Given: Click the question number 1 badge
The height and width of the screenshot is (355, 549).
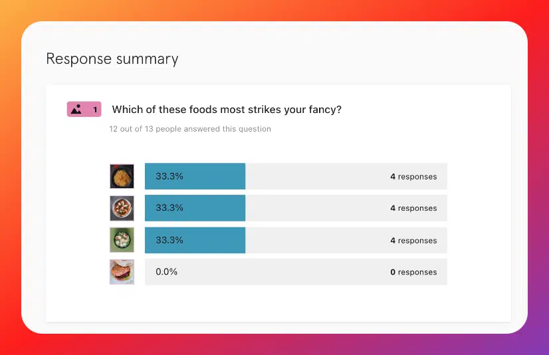Looking at the screenshot, I should pos(84,109).
